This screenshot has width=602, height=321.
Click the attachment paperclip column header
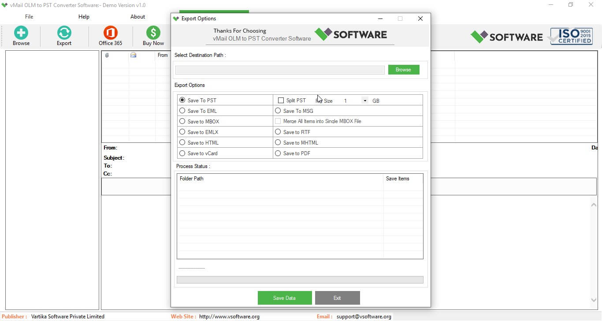(107, 55)
